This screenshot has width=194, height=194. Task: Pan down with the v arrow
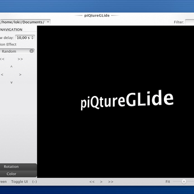11,82
